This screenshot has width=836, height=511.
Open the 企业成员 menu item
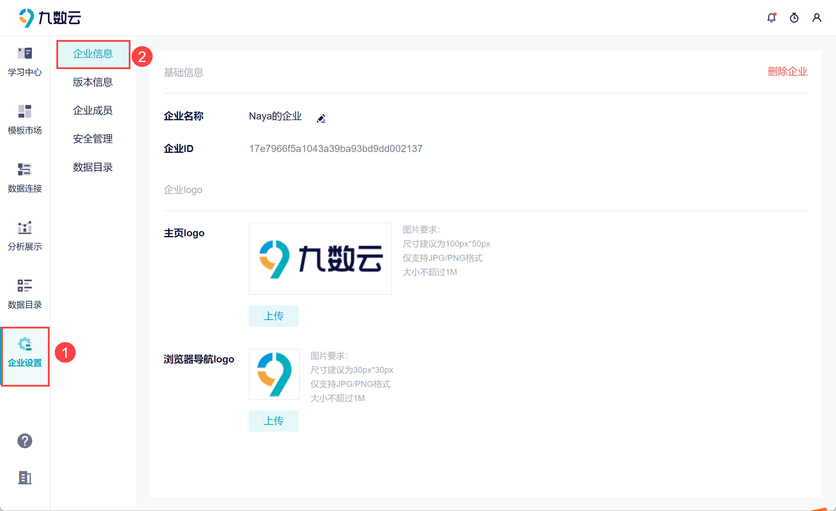93,111
